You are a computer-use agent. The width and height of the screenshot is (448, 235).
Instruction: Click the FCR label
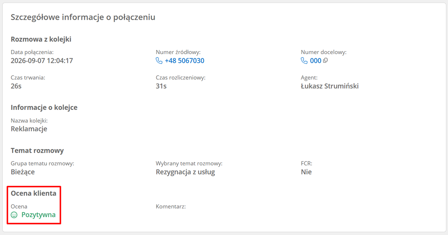(306, 164)
